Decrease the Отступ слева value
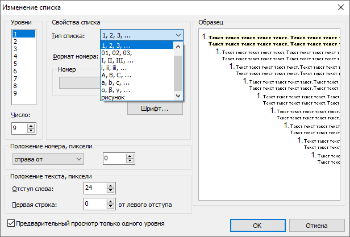Image resolution: width=350 pixels, height=237 pixels. click(111, 192)
